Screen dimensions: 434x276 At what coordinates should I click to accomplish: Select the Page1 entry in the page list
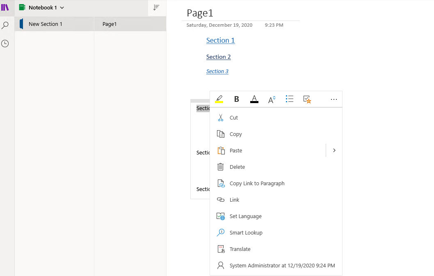click(x=130, y=24)
